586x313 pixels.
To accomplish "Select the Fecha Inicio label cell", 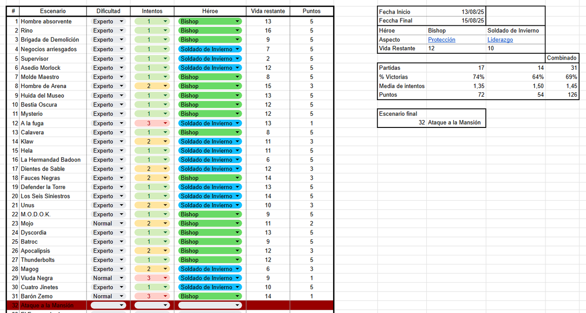I will [x=402, y=12].
